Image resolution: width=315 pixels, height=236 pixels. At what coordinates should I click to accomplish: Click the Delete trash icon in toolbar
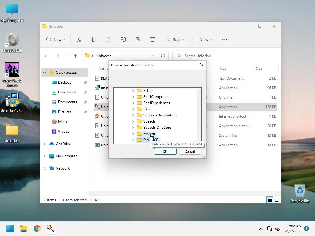tap(153, 40)
